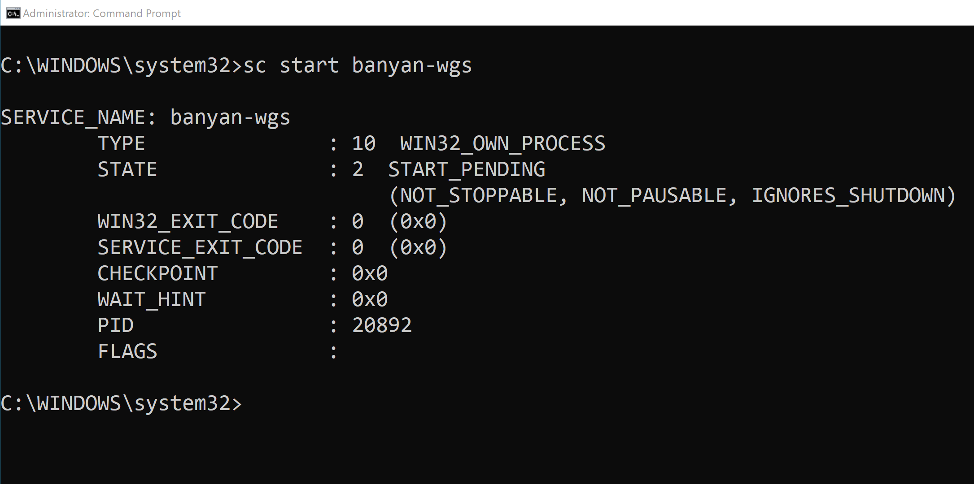Image resolution: width=974 pixels, height=484 pixels.
Task: Click the 'Administrator: Command Prompt' title text
Action: 102,13
